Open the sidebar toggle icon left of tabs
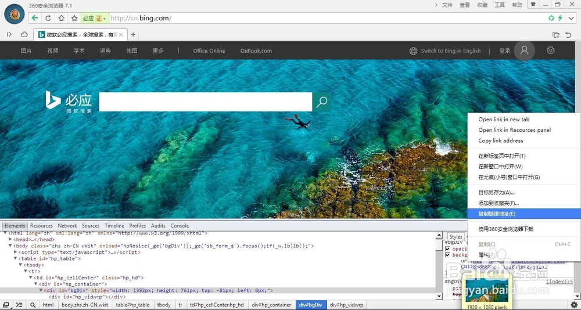 (x=9, y=34)
